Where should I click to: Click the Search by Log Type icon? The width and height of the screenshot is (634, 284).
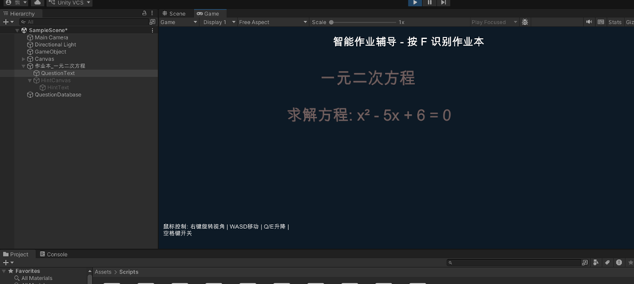(x=619, y=263)
